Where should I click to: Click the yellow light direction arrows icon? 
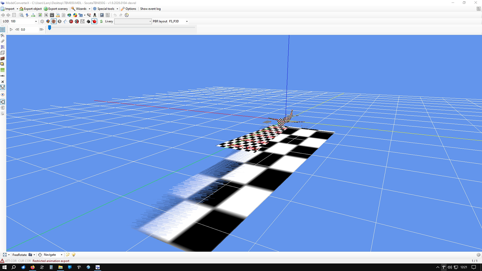[x=68, y=255]
